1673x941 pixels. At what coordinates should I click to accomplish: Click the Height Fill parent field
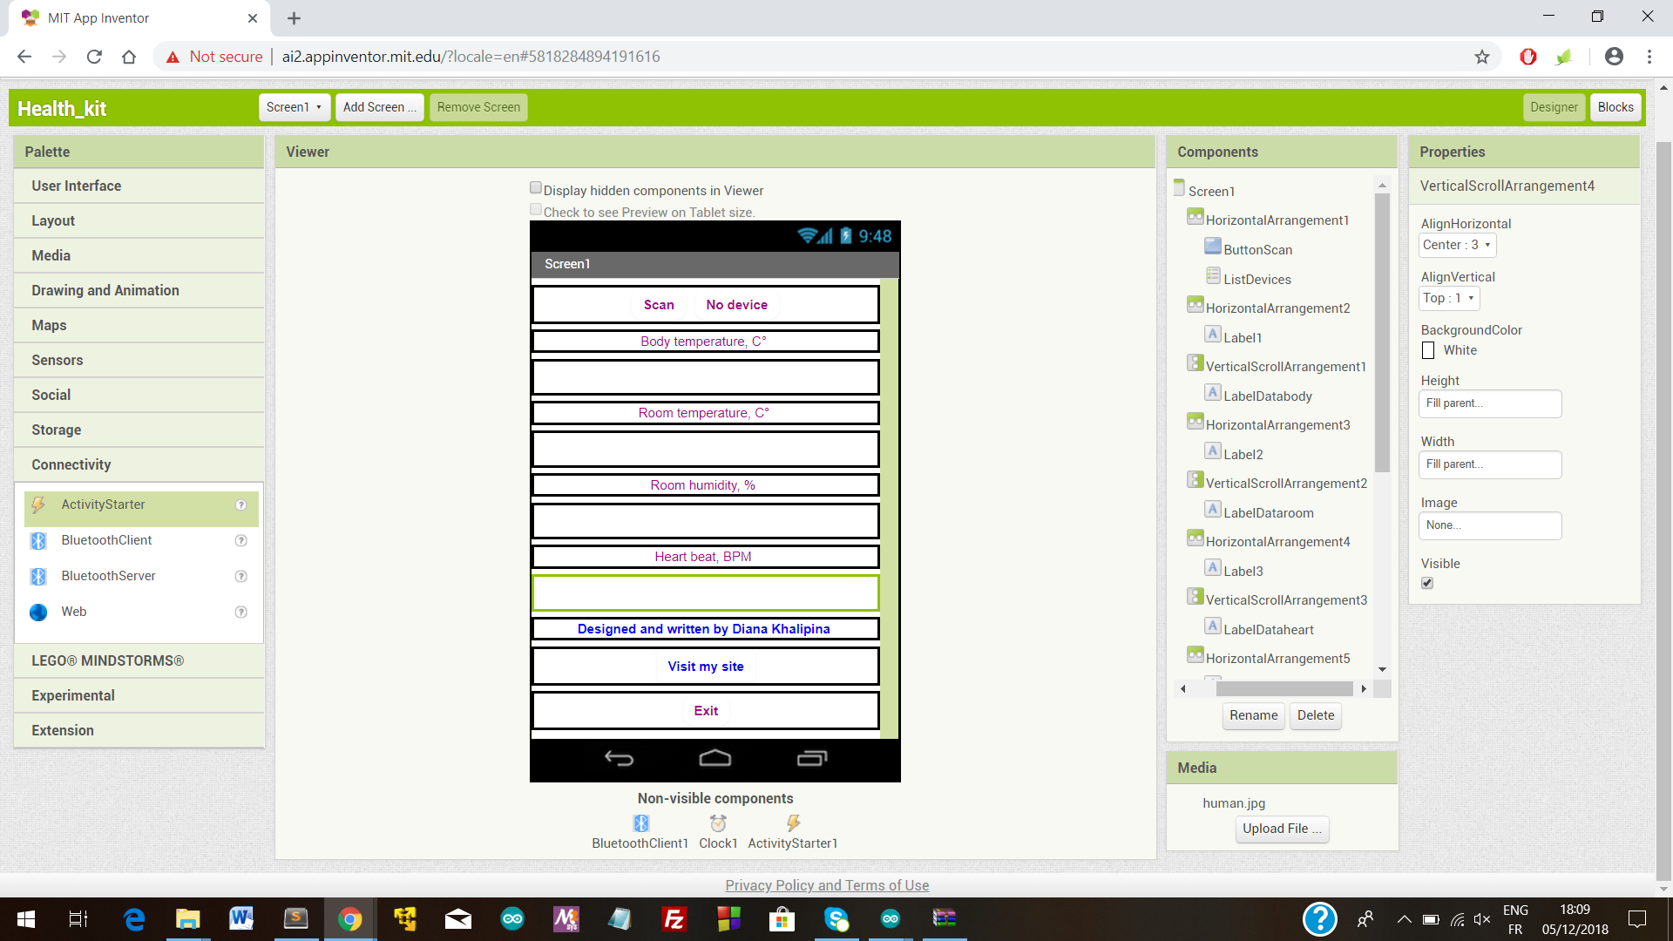(x=1489, y=403)
